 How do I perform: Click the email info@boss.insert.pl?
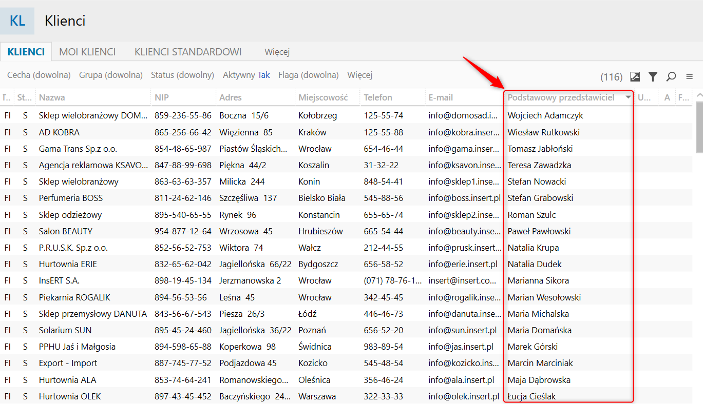[x=465, y=198]
